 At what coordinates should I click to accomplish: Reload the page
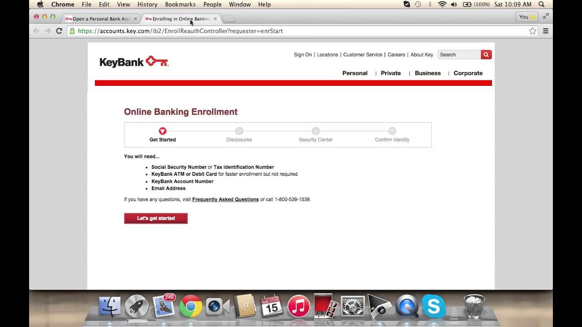pos(59,31)
